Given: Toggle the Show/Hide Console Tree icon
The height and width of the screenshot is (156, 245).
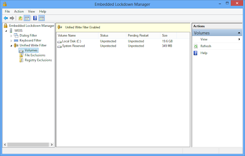Looking at the screenshot, I should coord(27,18).
